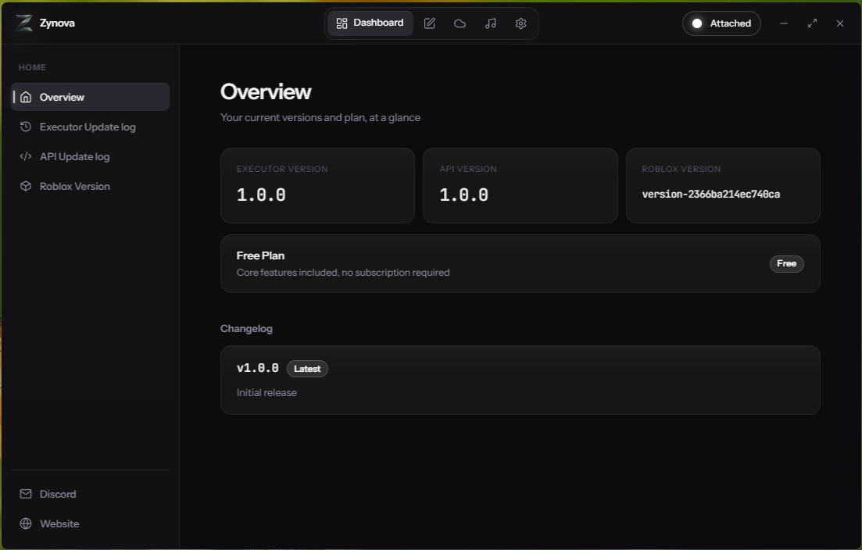The width and height of the screenshot is (862, 550).
Task: Click the Zynova logo icon
Action: (x=23, y=23)
